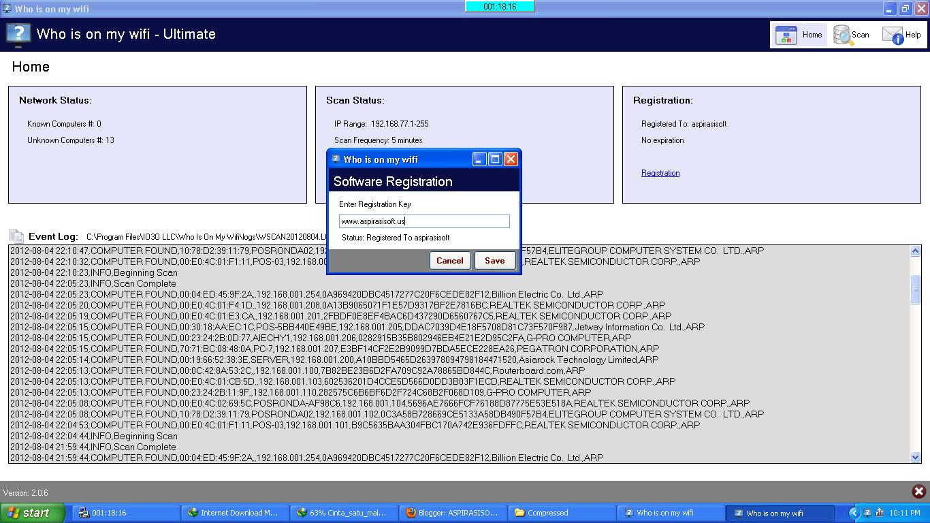Click the question mark app logo
The height and width of the screenshot is (523, 930).
pyautogui.click(x=18, y=34)
